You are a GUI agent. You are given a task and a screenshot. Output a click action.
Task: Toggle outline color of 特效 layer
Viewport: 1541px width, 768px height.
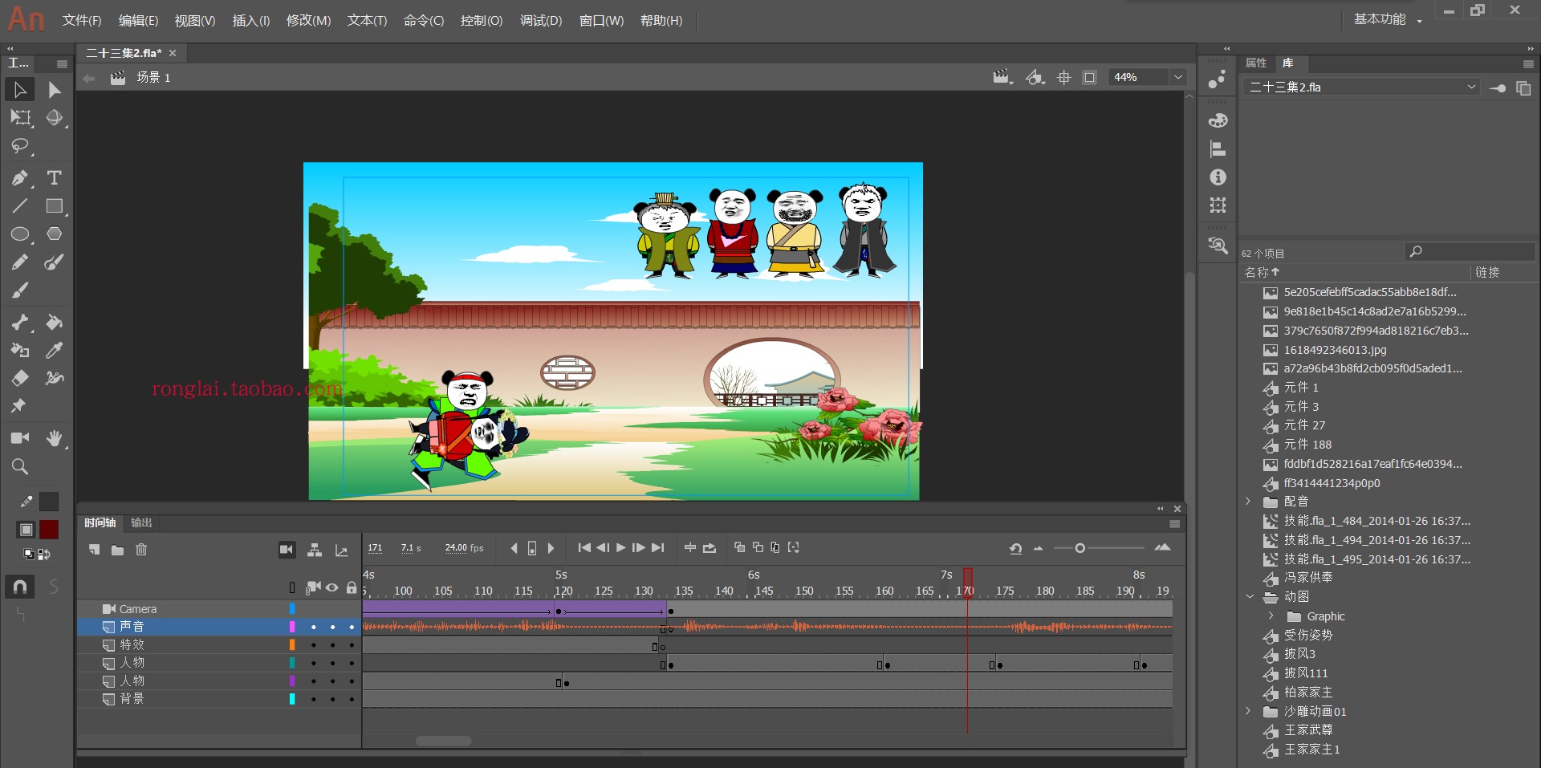click(292, 644)
